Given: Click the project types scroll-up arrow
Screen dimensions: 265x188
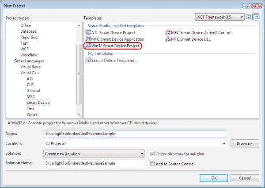Looking at the screenshot, I should tap(79, 25).
